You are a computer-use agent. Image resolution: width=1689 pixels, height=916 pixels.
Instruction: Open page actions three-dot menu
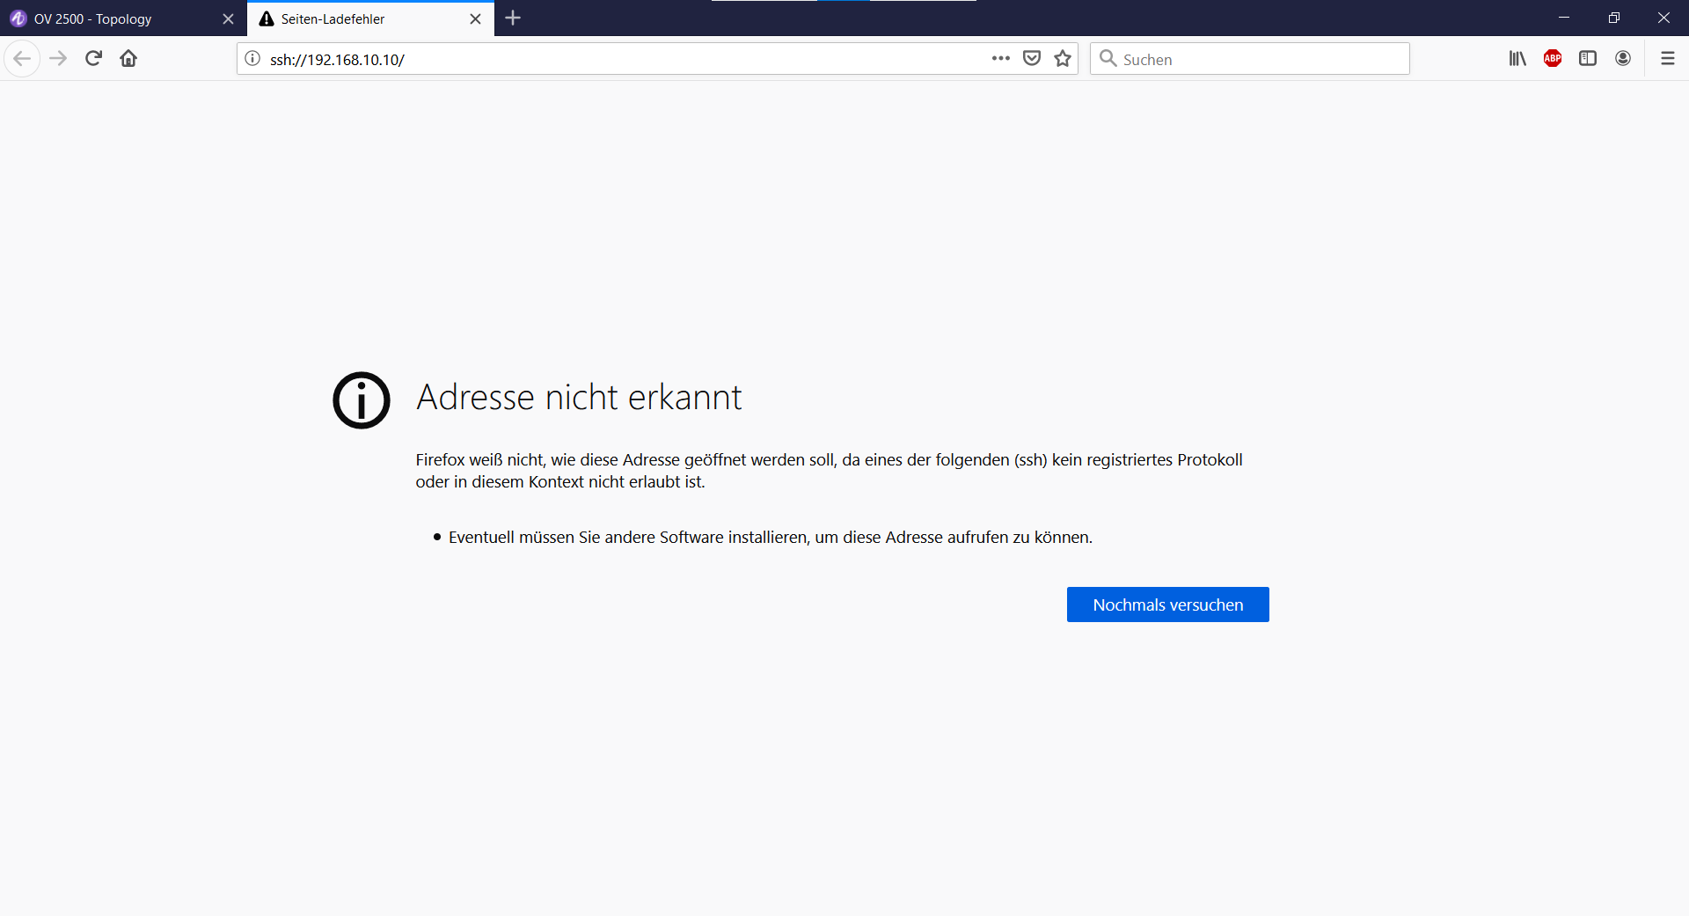coord(1000,59)
